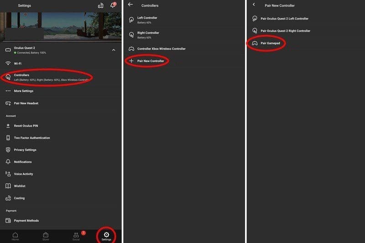Collapse the Oculus Quest 2 device section
This screenshot has height=243, width=365.
tap(113, 50)
